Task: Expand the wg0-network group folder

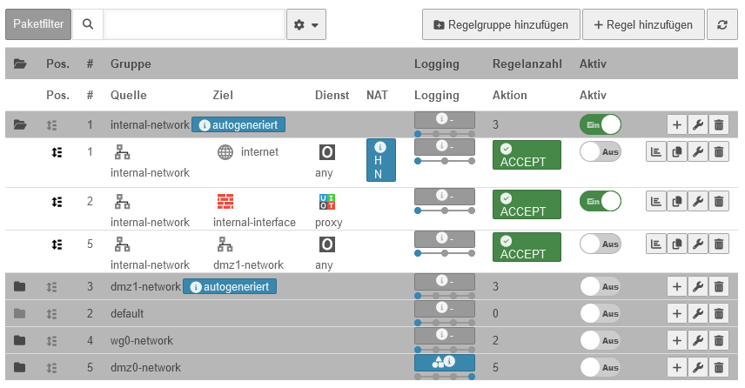Action: coord(20,340)
